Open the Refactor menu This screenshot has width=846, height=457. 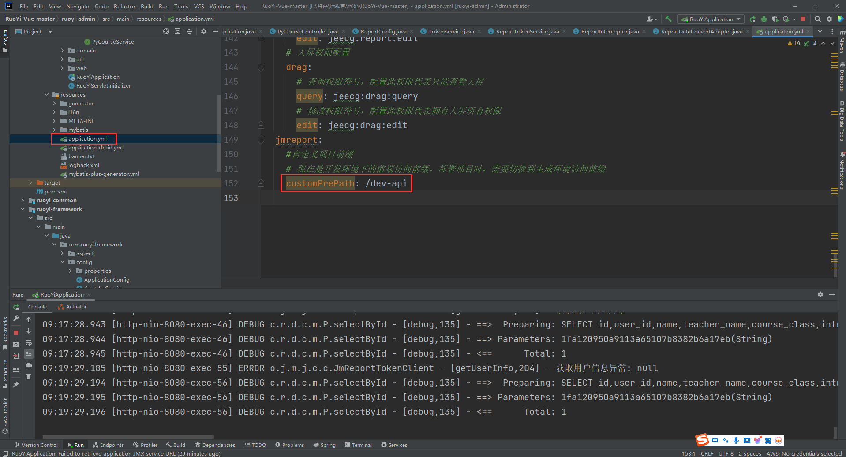click(x=124, y=6)
